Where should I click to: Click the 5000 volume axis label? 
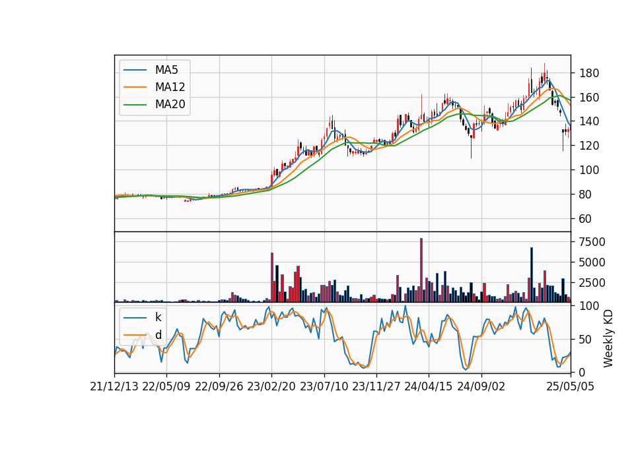tap(592, 262)
